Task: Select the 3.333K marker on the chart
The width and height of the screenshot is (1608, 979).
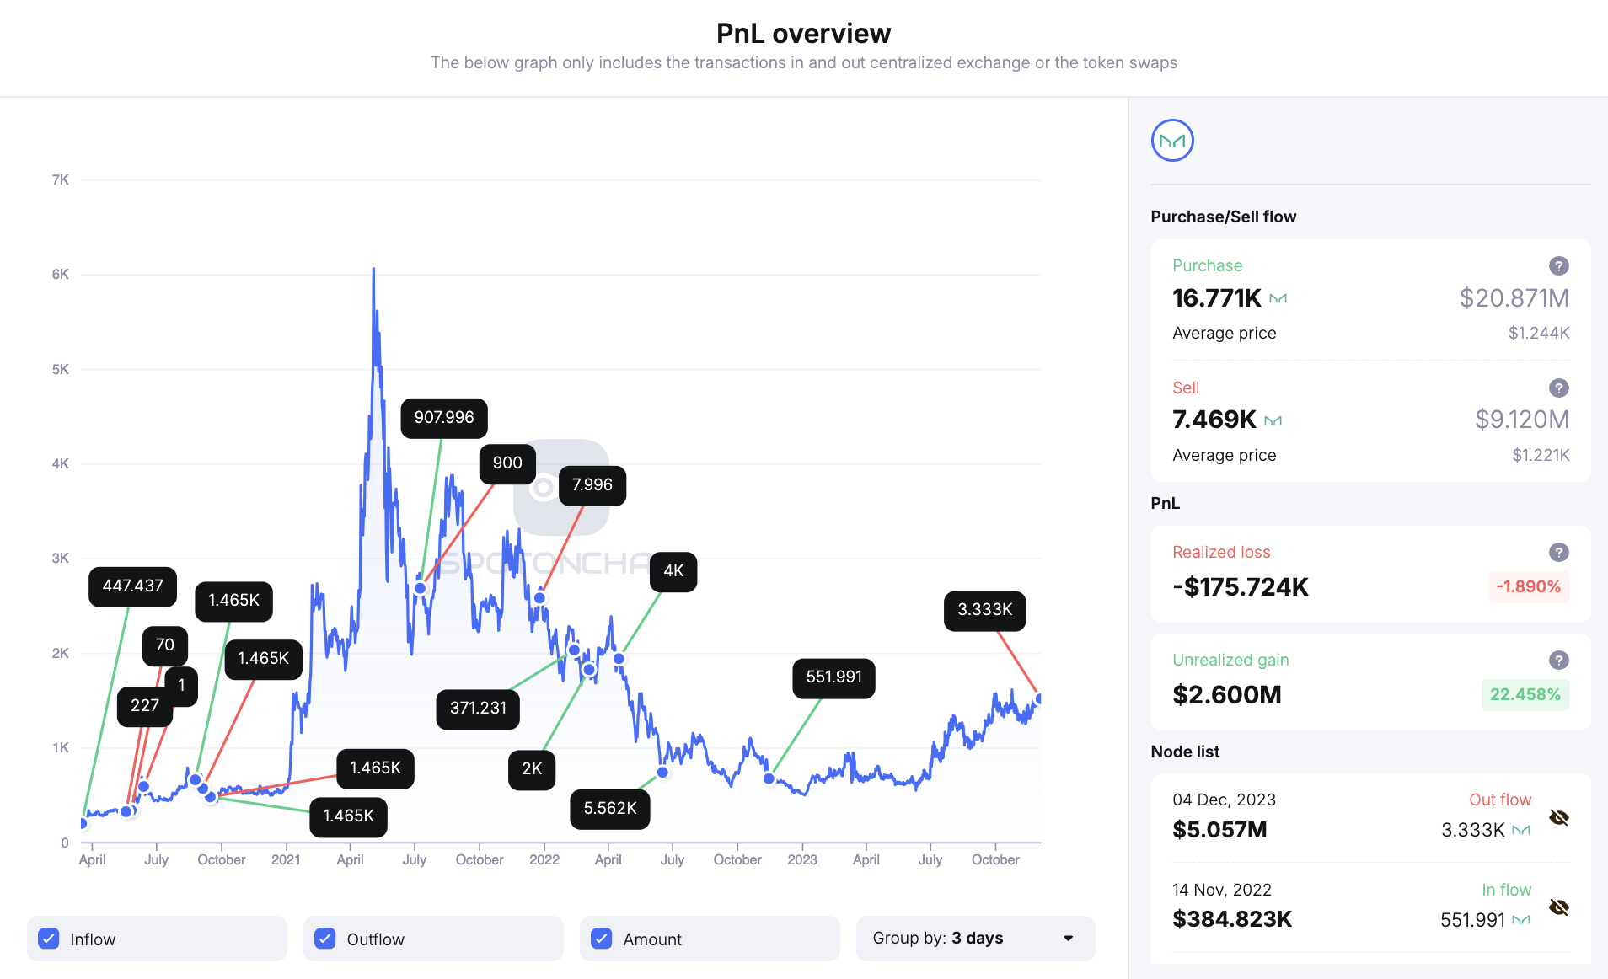Action: click(x=984, y=611)
